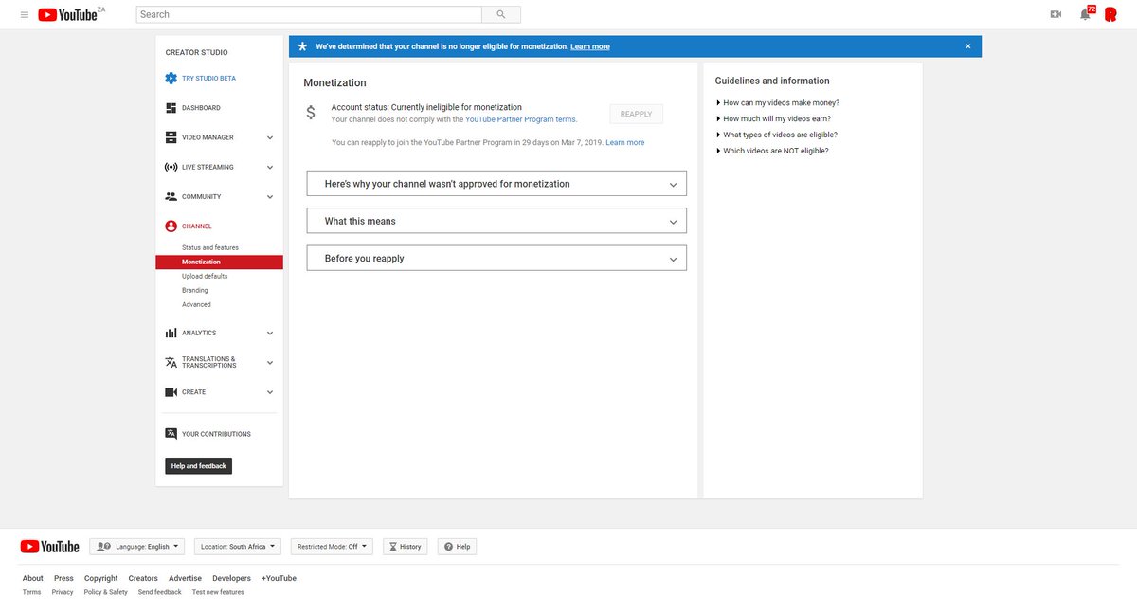Click the Dashboard grid icon

point(171,108)
